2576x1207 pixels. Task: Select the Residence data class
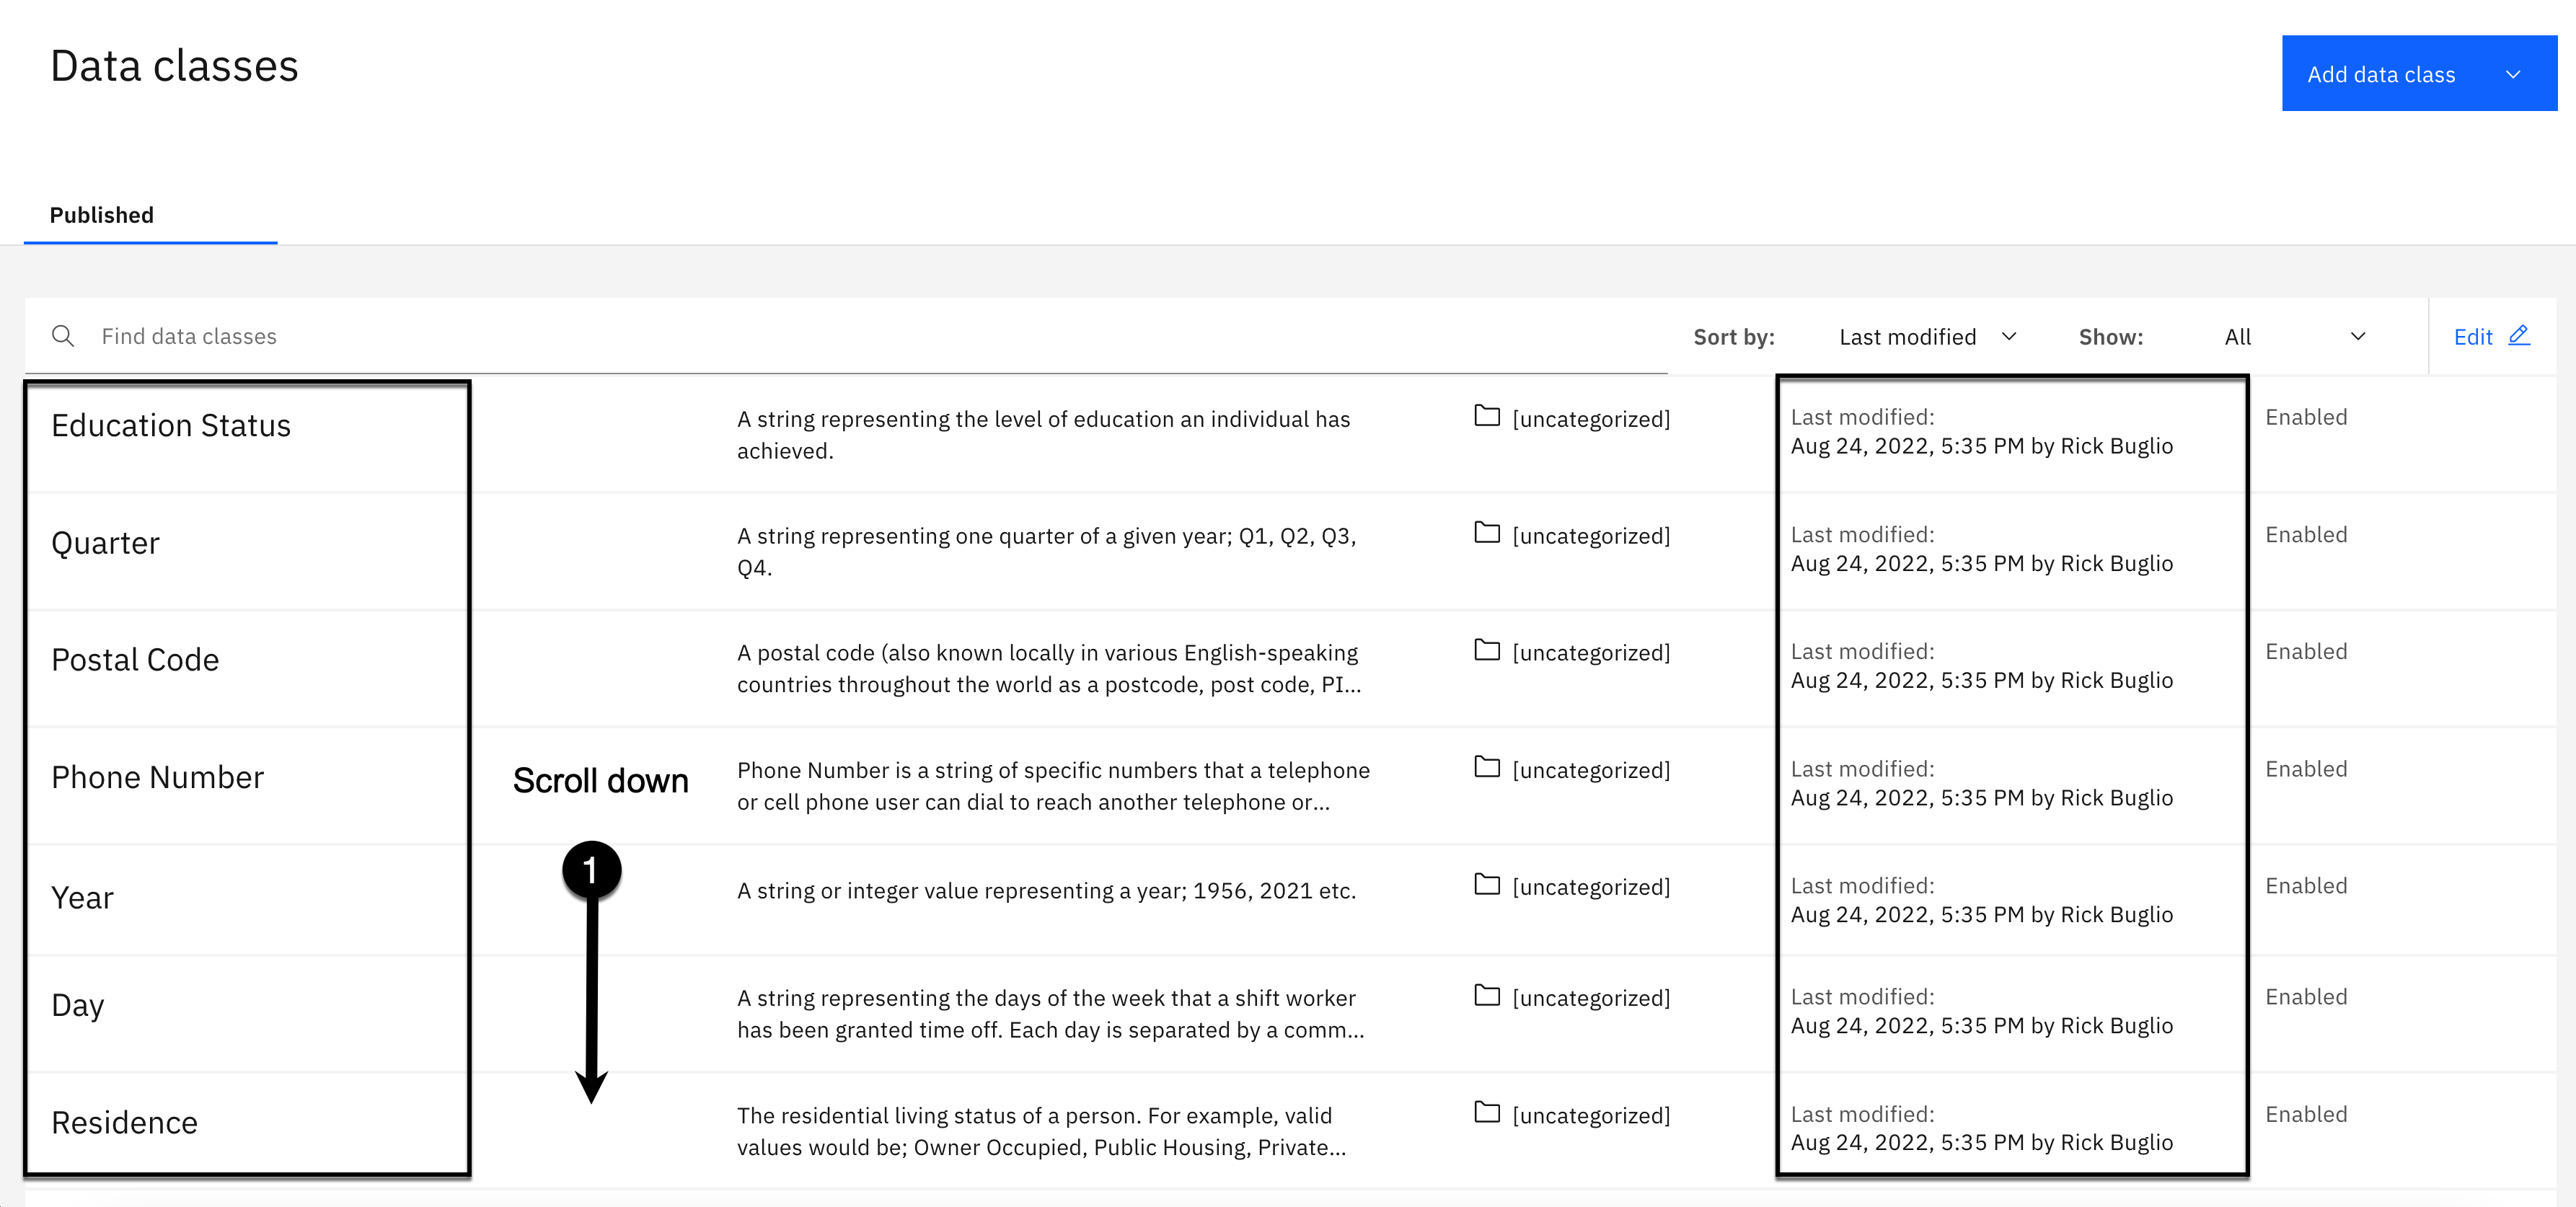[124, 1123]
